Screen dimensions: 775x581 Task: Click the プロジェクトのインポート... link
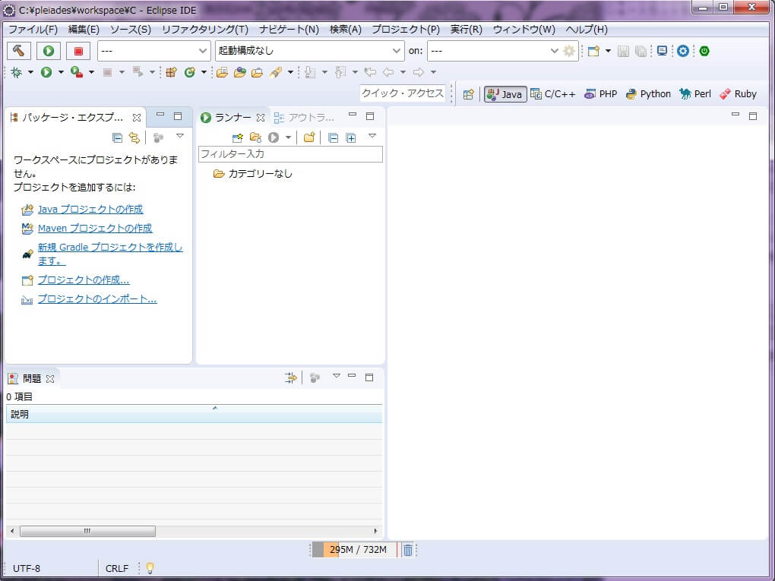(x=97, y=299)
